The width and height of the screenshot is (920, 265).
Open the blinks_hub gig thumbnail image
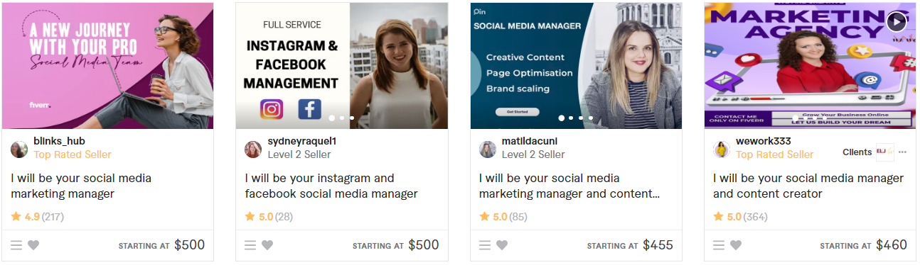pos(107,66)
